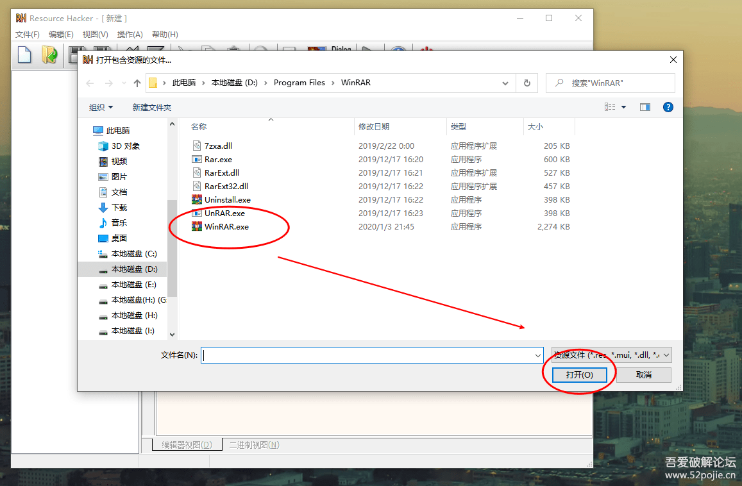This screenshot has width=742, height=486.
Task: Click the folder icon in the address bar
Action: 153,83
